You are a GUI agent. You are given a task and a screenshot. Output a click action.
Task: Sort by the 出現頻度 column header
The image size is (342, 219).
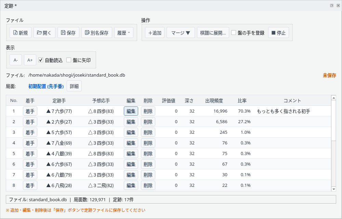click(214, 101)
